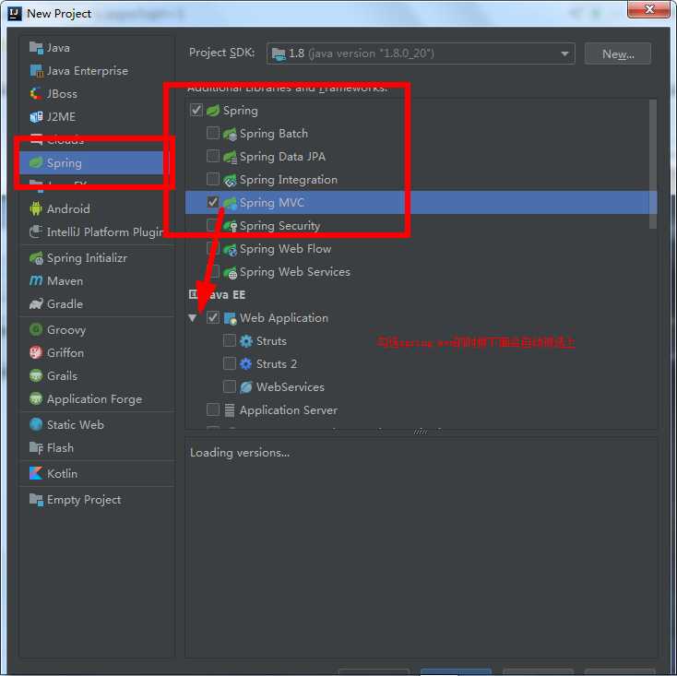This screenshot has height=676, width=677.
Task: Check the Struts checkbox
Action: tap(230, 340)
